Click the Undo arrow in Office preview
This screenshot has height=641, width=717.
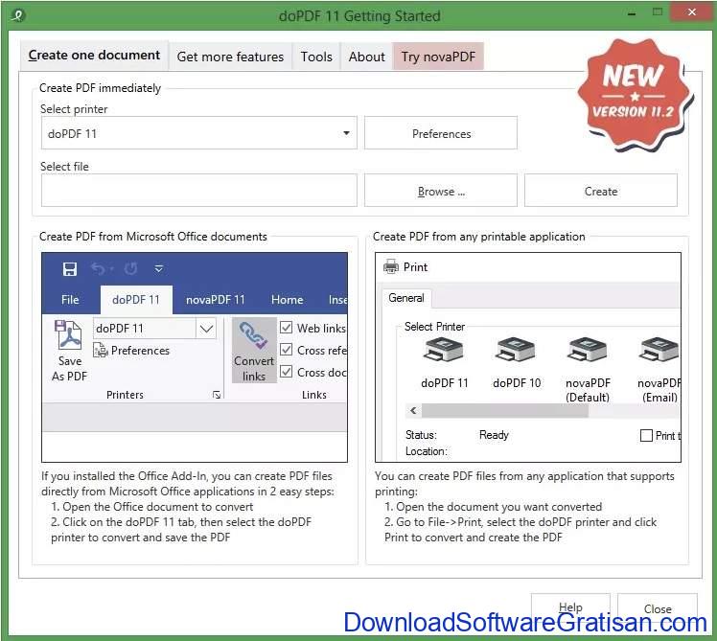[98, 269]
